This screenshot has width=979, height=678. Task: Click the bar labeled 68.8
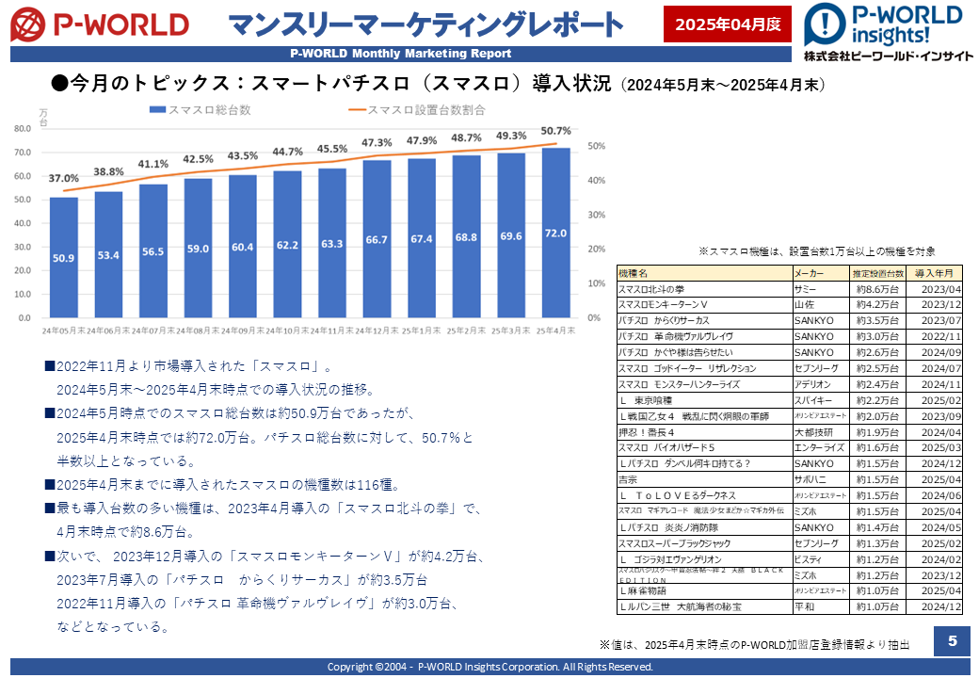click(x=466, y=236)
